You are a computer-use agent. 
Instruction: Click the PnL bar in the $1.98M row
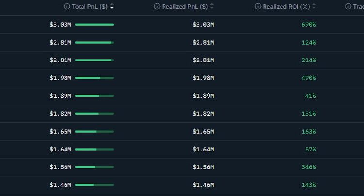tap(94, 78)
